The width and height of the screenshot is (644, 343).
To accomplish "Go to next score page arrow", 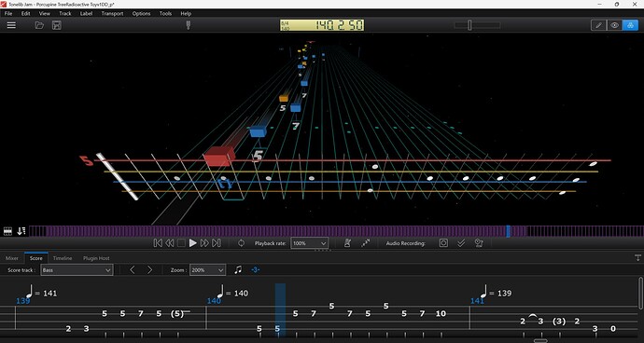I will pos(150,270).
